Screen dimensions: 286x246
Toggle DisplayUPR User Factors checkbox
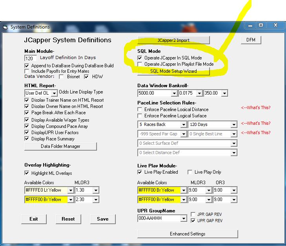tap(27, 132)
